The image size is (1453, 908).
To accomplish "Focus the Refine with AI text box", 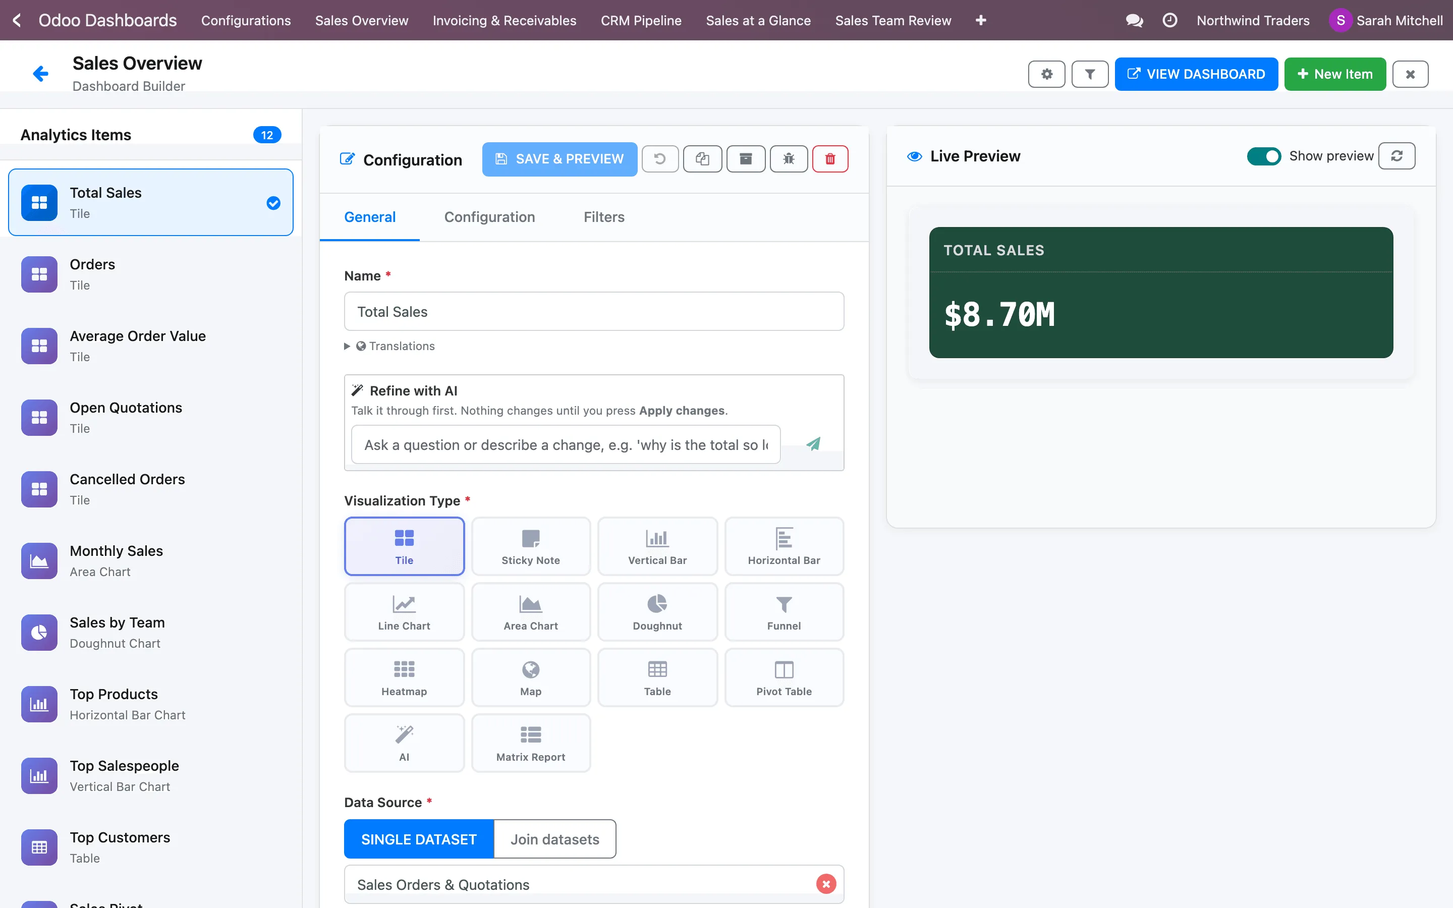I will coord(566,444).
